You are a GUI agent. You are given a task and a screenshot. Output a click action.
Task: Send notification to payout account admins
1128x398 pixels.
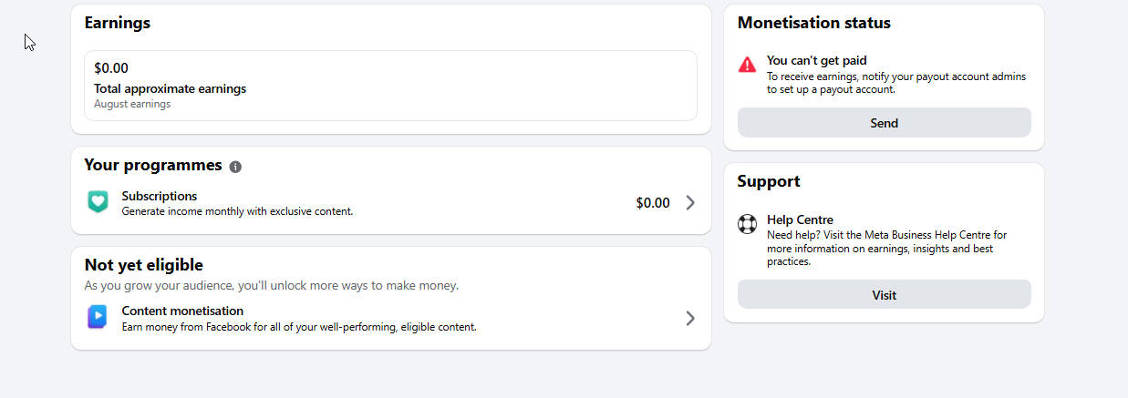click(x=884, y=123)
